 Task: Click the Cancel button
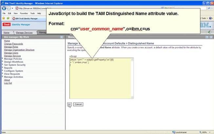pos(78,104)
